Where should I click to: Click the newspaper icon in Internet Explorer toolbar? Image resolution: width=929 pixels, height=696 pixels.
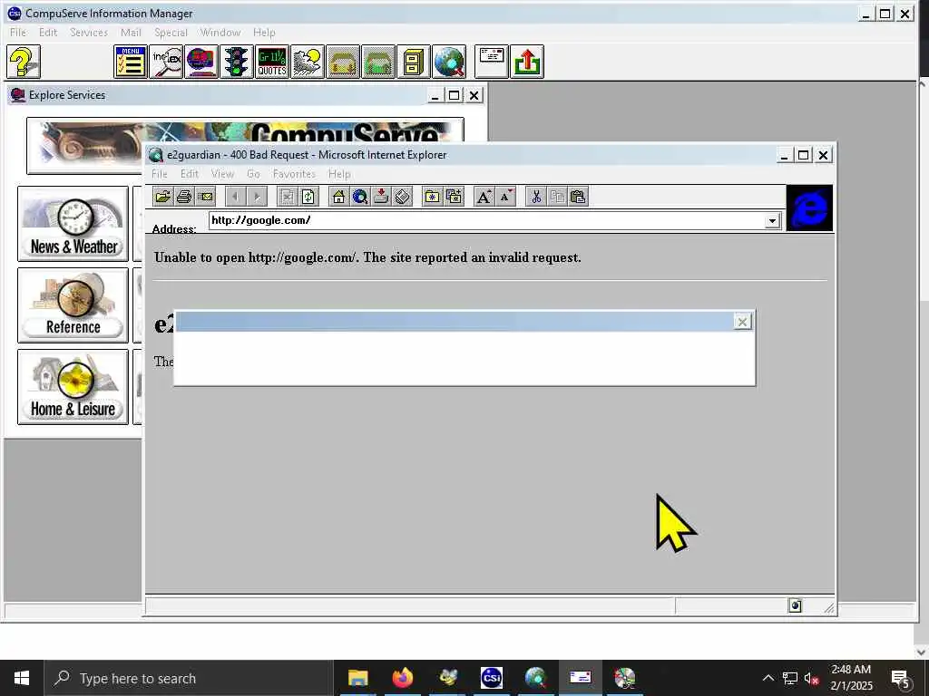403,197
